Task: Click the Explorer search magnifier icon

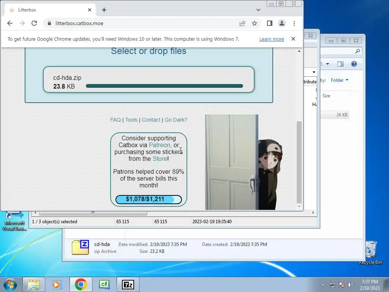Action: (x=357, y=51)
